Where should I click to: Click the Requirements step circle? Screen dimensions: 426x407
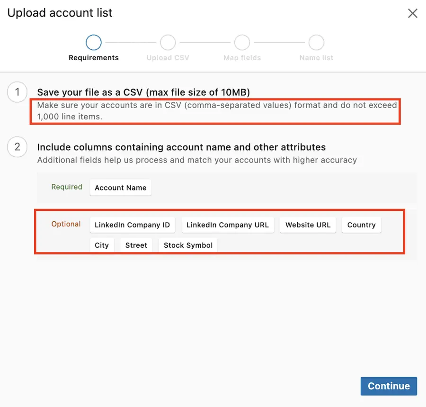93,42
